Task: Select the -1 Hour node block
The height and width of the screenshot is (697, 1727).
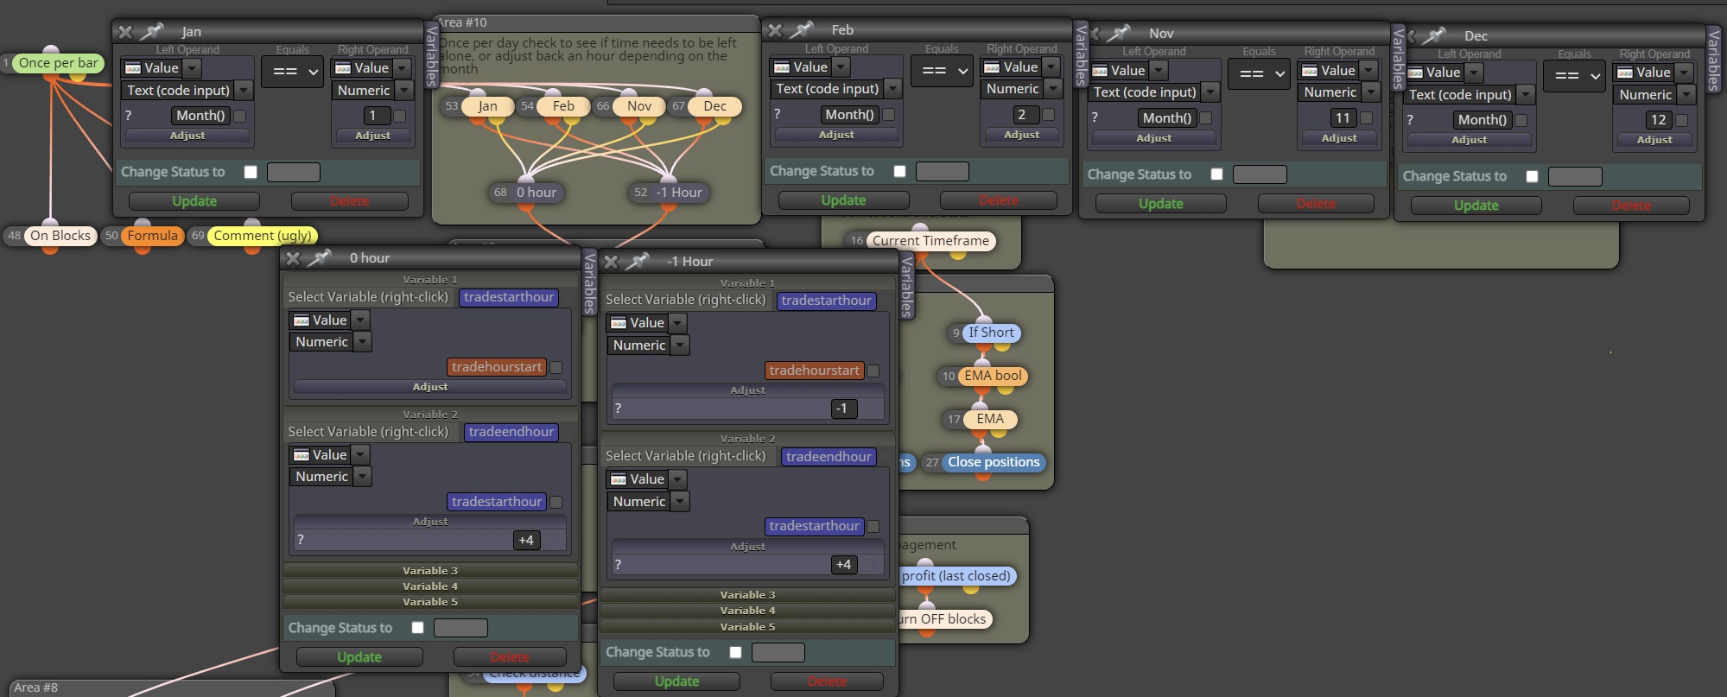Action: click(x=679, y=193)
